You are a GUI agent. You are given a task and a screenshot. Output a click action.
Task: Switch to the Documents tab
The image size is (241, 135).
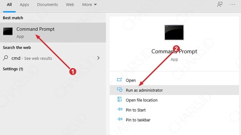(x=47, y=5)
